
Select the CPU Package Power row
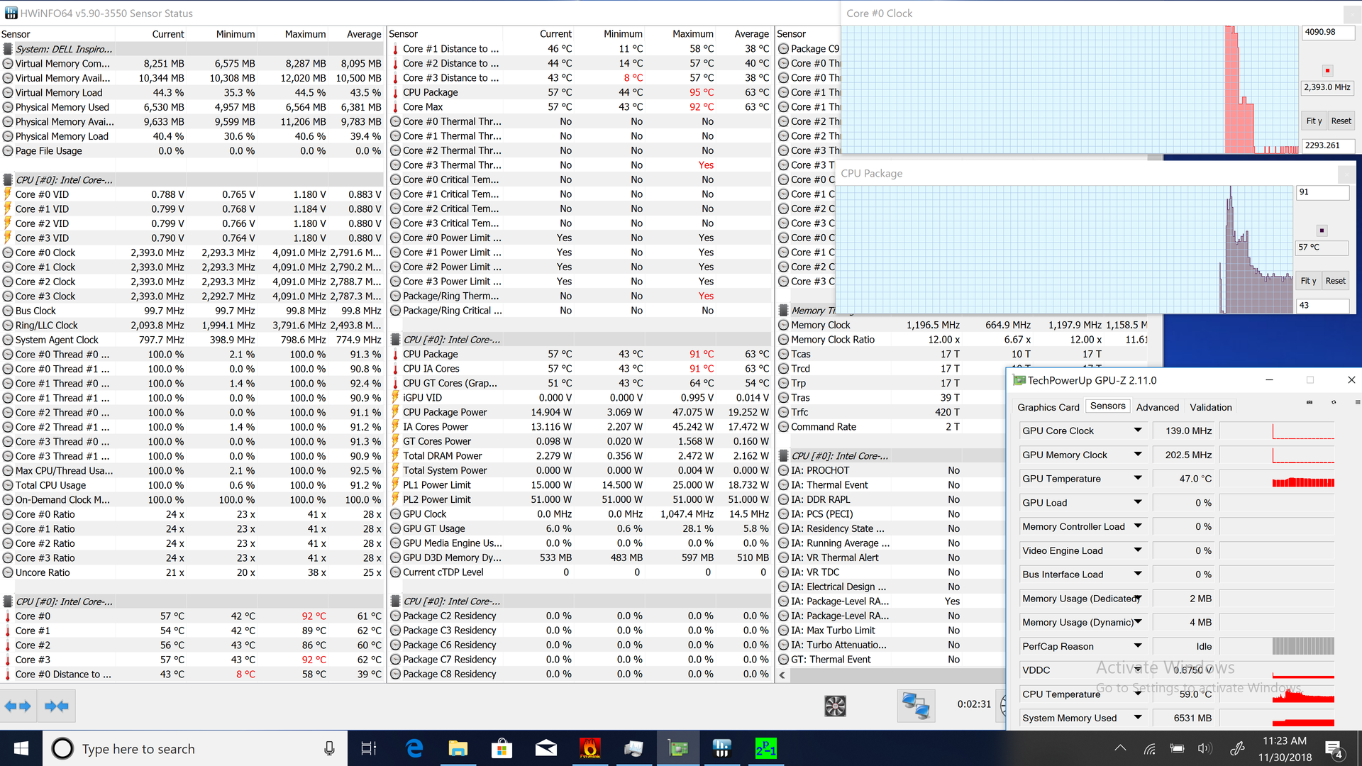point(580,412)
